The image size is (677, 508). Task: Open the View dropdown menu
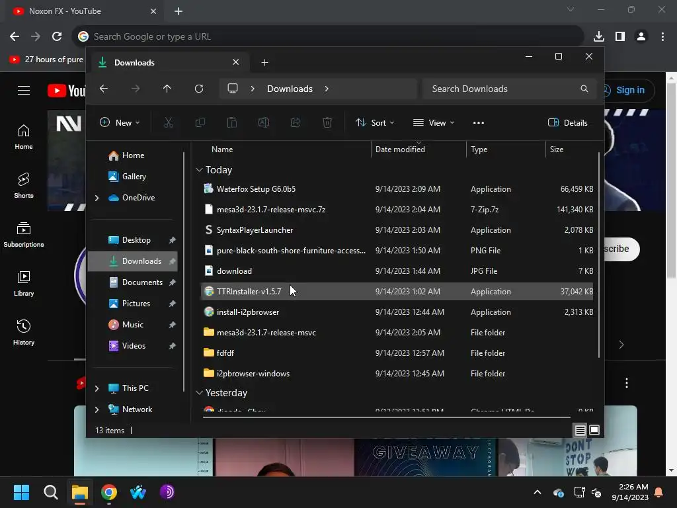pyautogui.click(x=434, y=122)
